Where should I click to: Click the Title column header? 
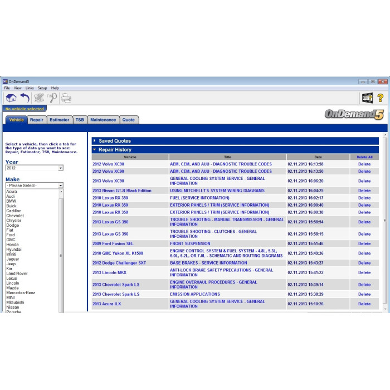(x=227, y=157)
